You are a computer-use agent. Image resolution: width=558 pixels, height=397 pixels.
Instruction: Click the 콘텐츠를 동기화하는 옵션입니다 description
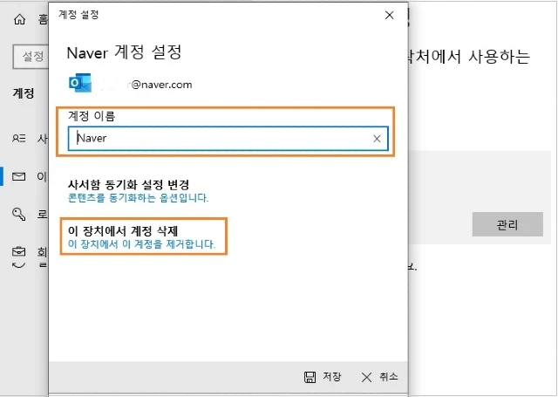point(138,197)
